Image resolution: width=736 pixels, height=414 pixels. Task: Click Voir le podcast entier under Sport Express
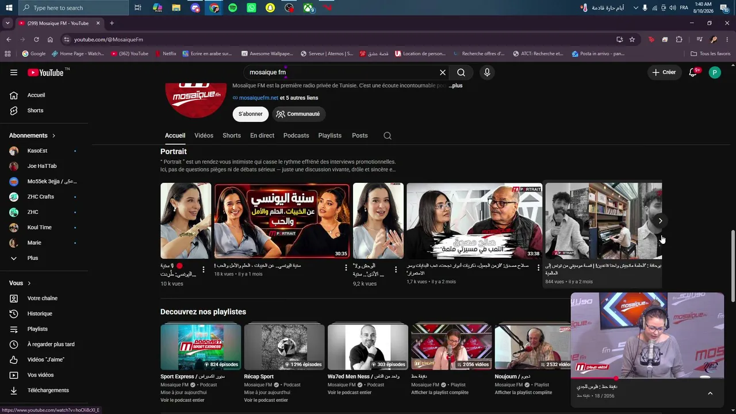click(x=182, y=400)
